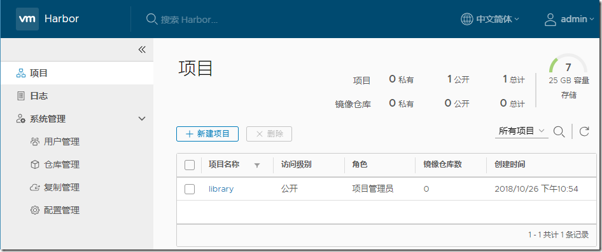Tick the checkbox for the library row

[190, 189]
